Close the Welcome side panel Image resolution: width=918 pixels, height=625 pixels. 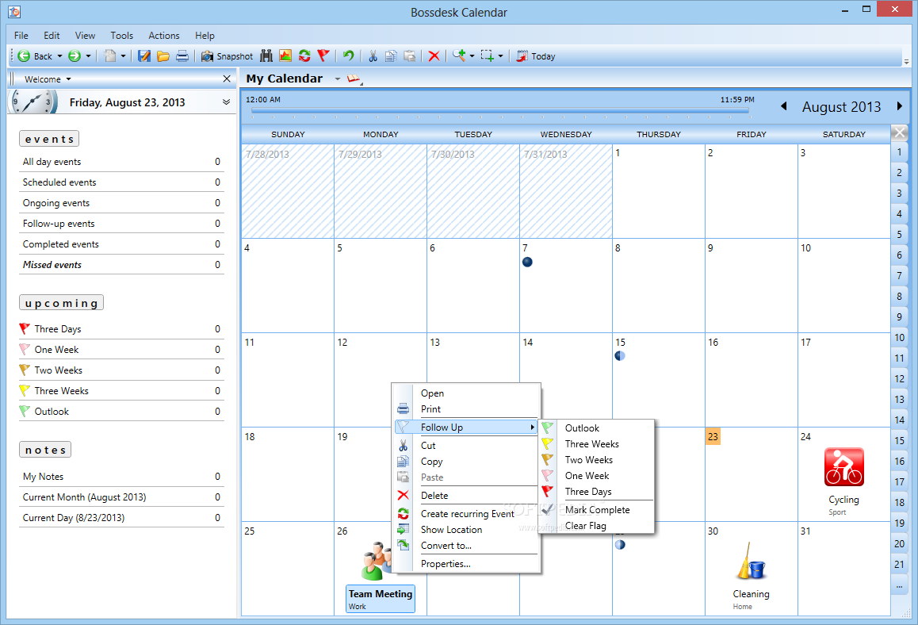point(228,79)
